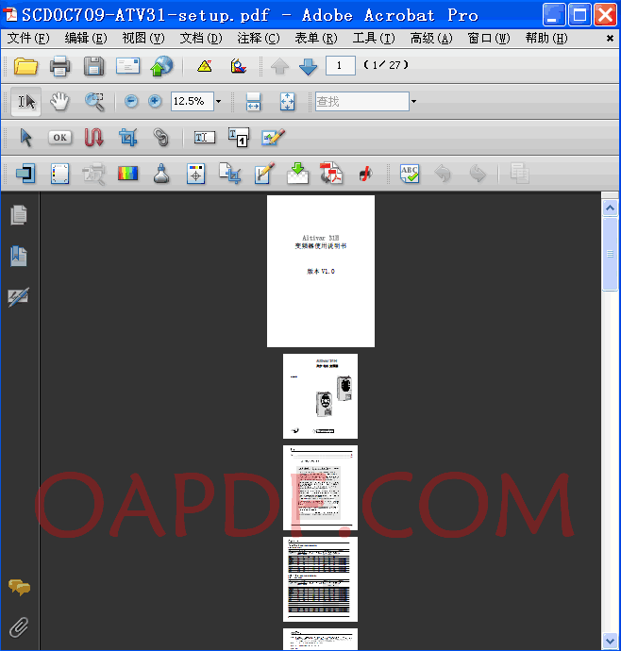The height and width of the screenshot is (651, 621).
Task: Open the 注释(C) menu
Action: click(x=259, y=38)
